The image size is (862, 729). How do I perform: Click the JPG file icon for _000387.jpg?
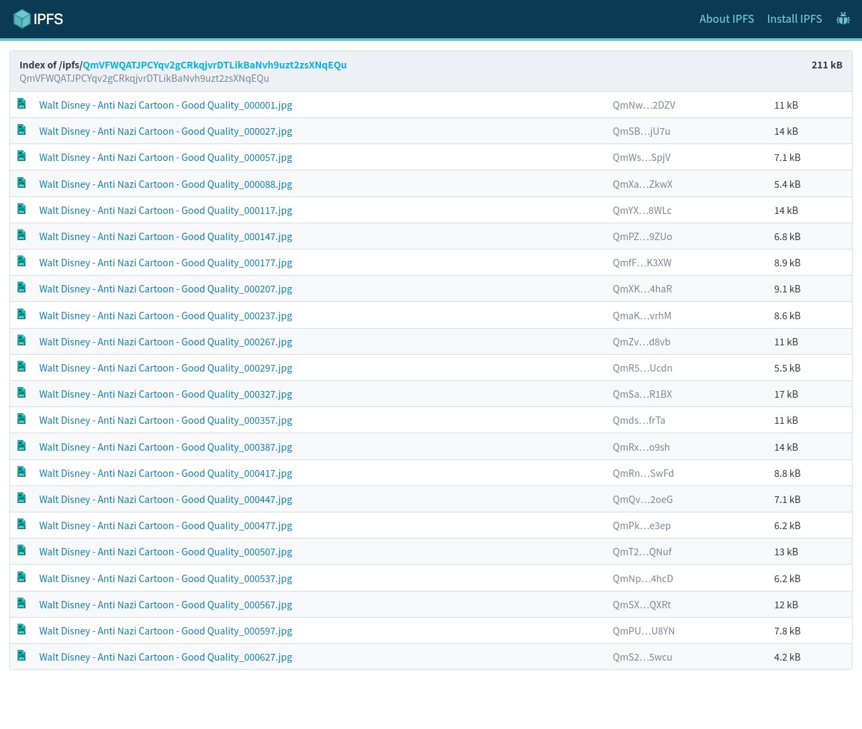tap(21, 446)
